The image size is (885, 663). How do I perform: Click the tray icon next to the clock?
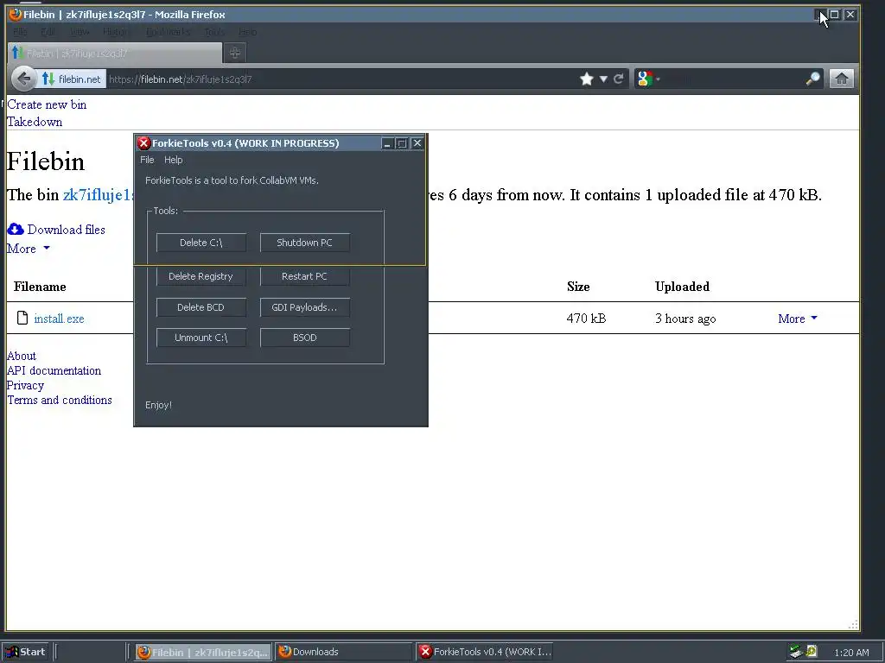point(811,651)
